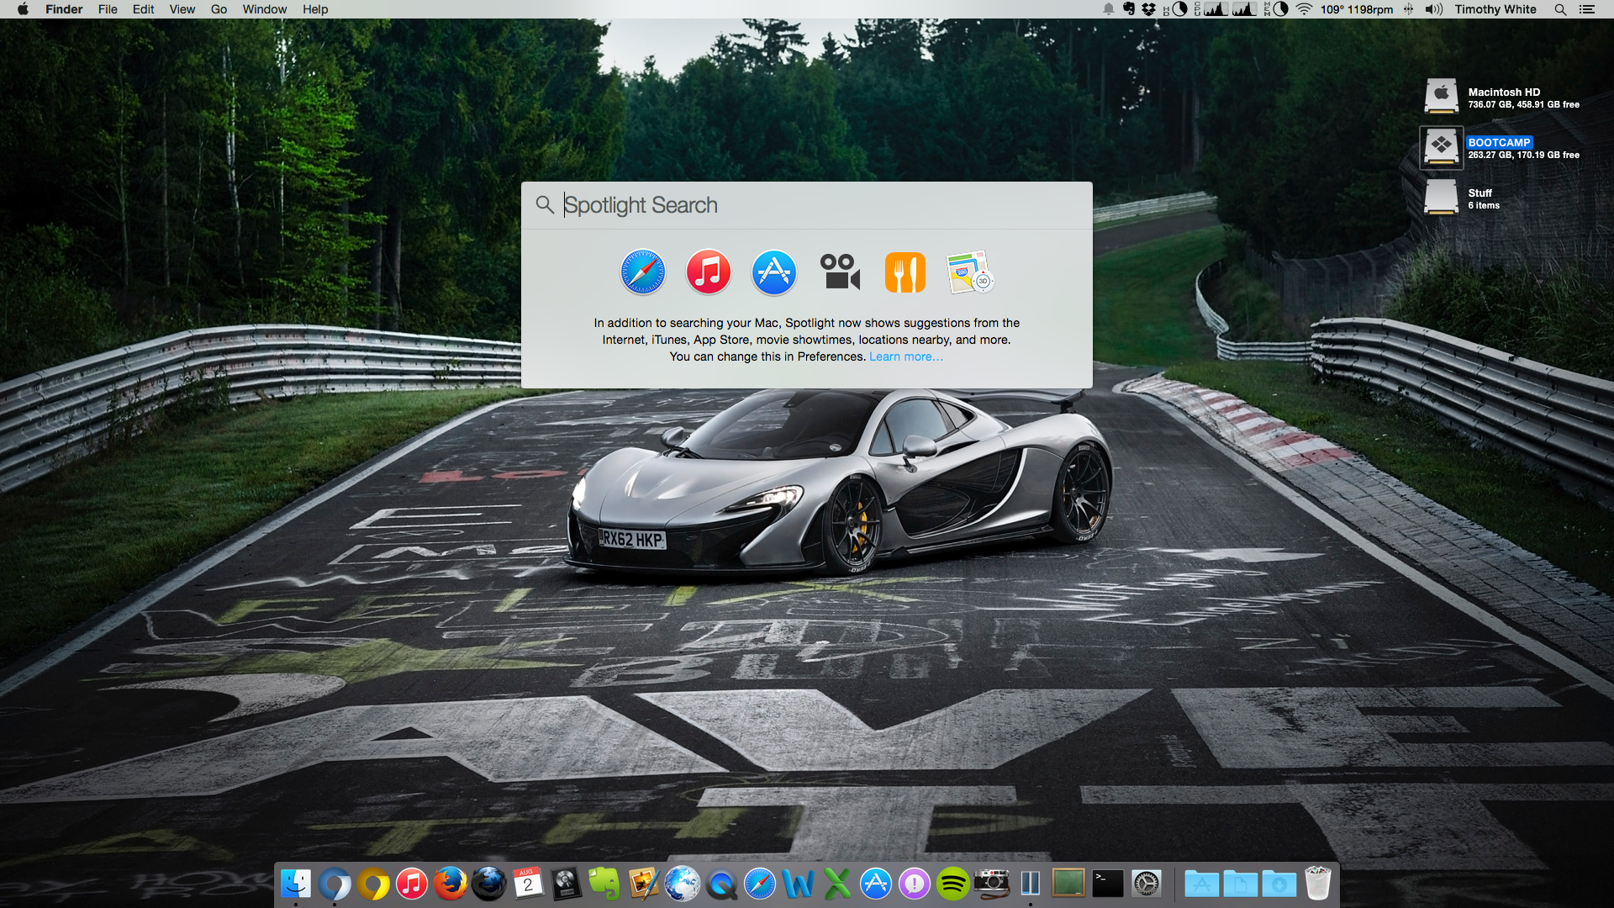The image size is (1614, 908).
Task: Click the 109° 1198rpm temperature readout
Action: [1356, 9]
